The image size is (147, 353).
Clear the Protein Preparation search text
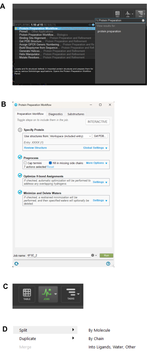coord(143,20)
